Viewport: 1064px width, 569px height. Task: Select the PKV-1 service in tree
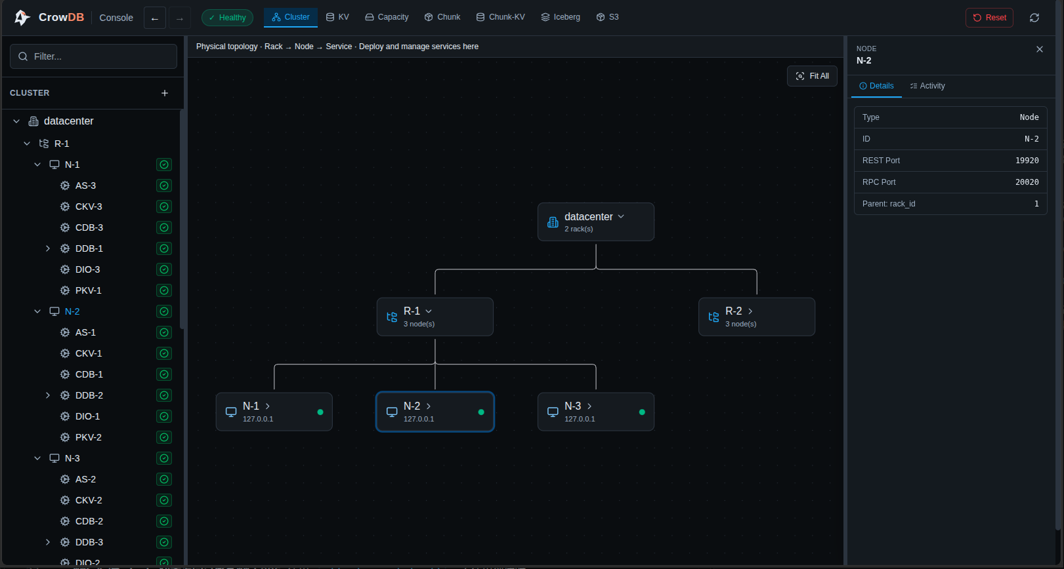89,290
